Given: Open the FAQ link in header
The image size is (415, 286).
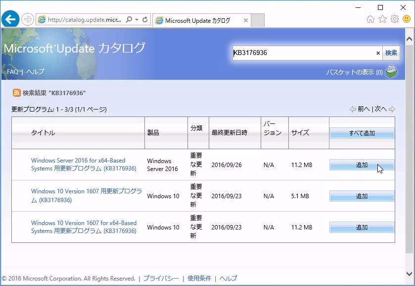Looking at the screenshot, I should 13,72.
